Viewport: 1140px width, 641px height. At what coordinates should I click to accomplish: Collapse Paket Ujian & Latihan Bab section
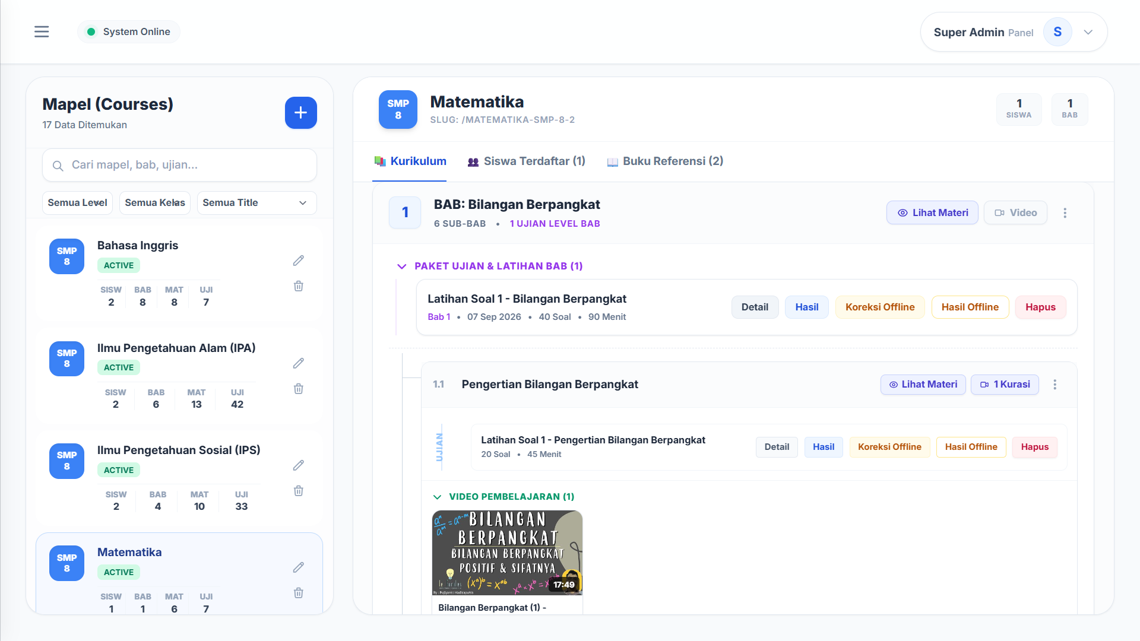pyautogui.click(x=402, y=266)
